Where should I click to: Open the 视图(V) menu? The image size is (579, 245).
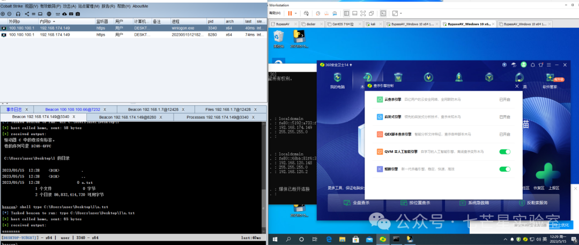32,6
